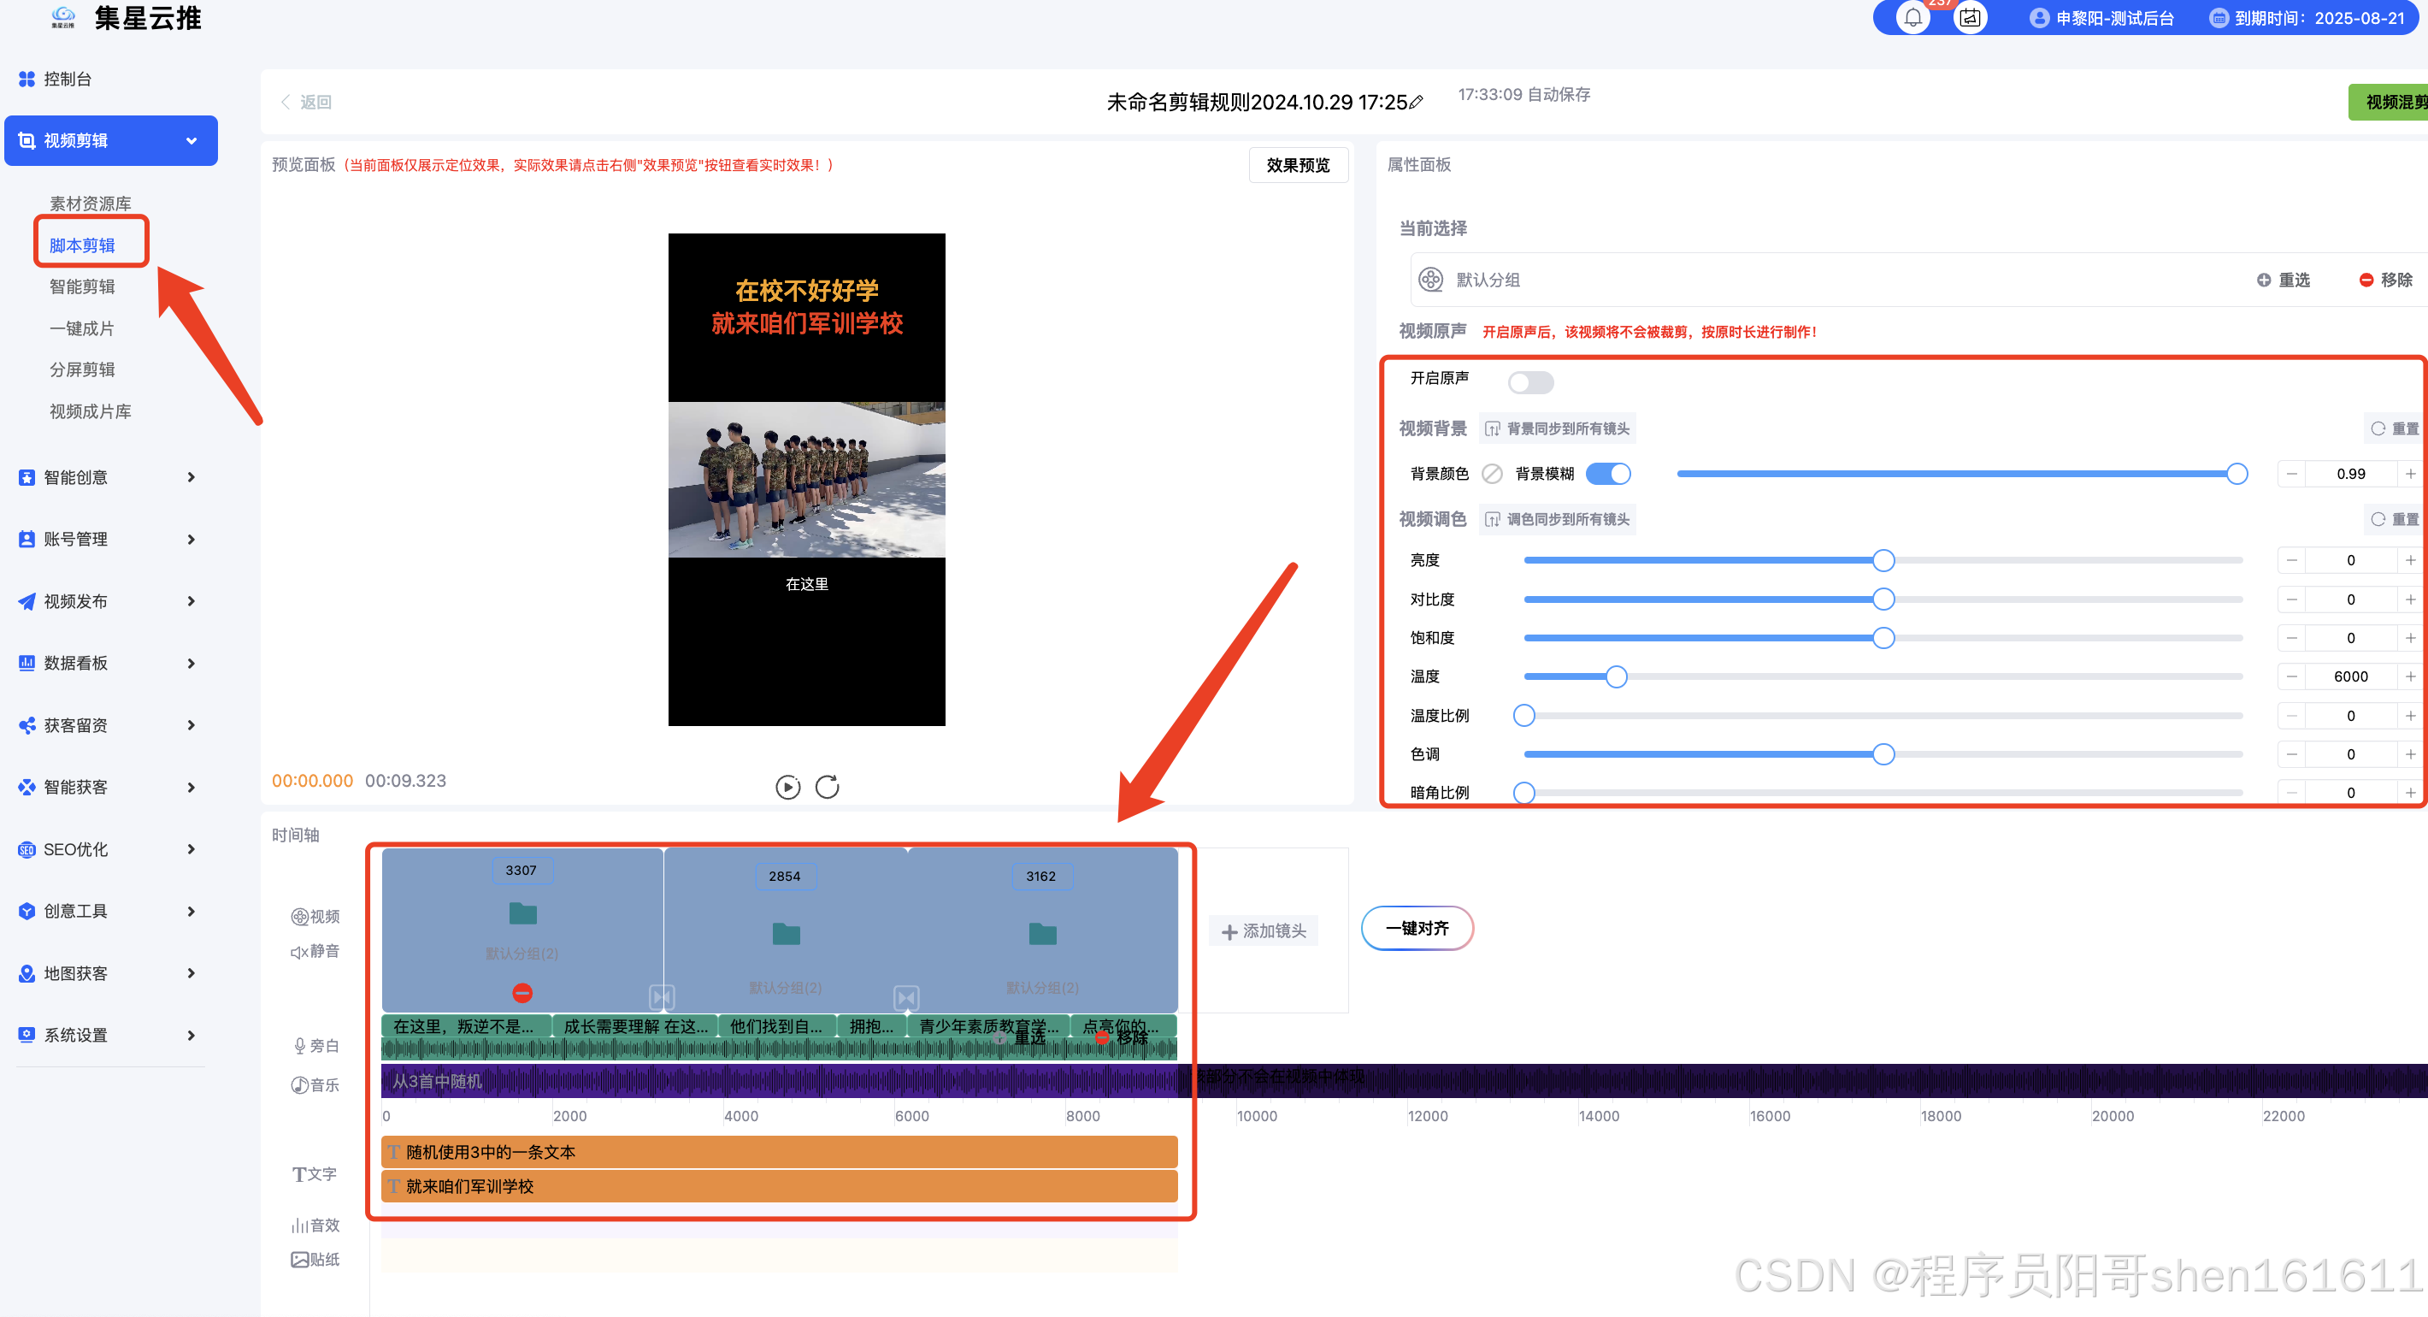Click the pencil icon to rename title
The image size is (2428, 1317).
tap(1416, 103)
